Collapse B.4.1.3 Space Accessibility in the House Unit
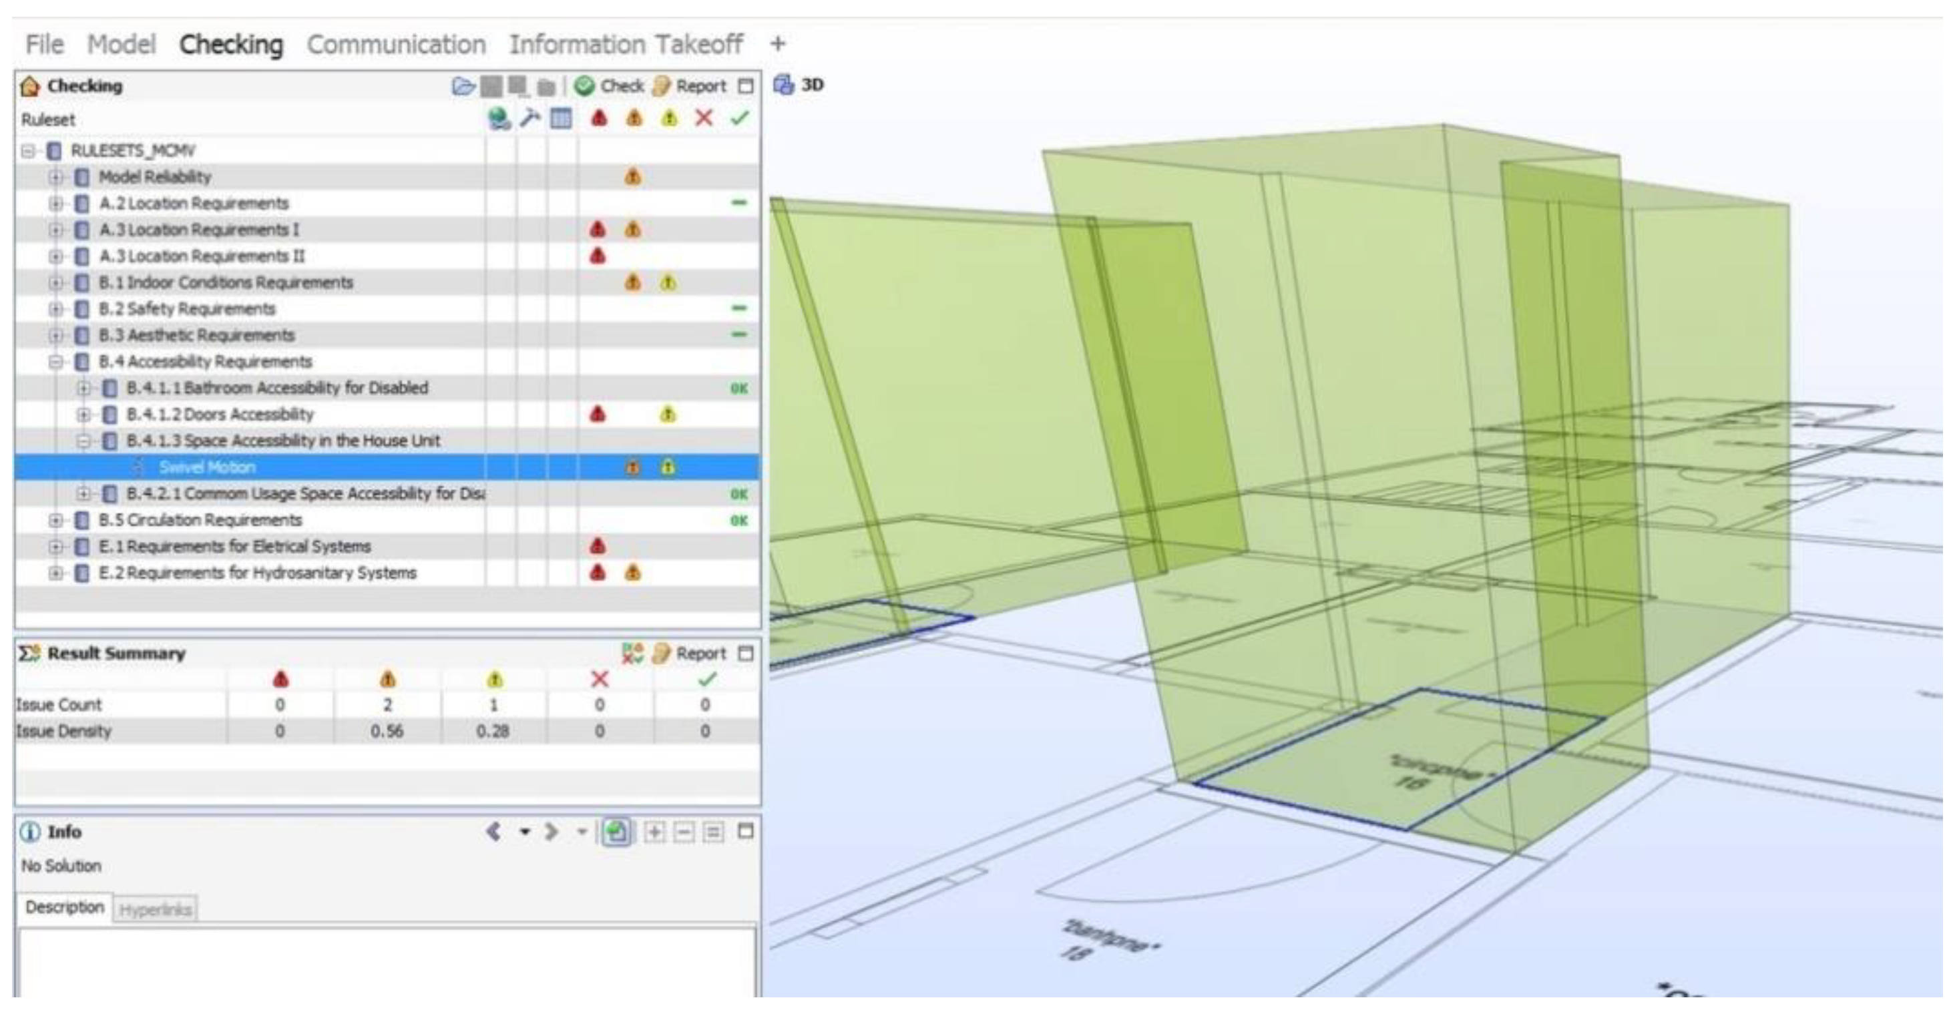Viewport: 1955px width, 1014px height. click(x=83, y=441)
